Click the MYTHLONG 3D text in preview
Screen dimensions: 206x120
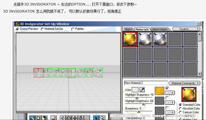click(68, 72)
